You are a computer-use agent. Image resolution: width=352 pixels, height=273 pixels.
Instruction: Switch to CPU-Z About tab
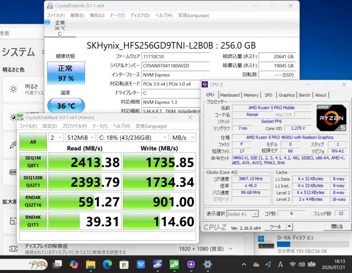321,95
